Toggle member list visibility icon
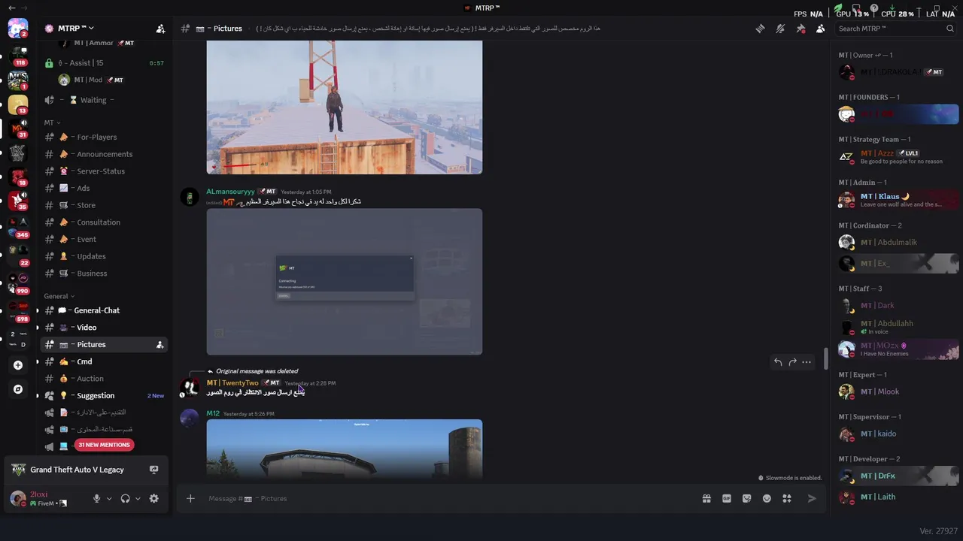Screen dimensions: 963x541 coord(820,29)
